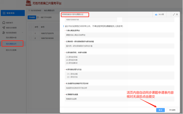Collapse the 我的数据填报 menu chevron
Screen dimensions: 183x114
tap(23, 33)
